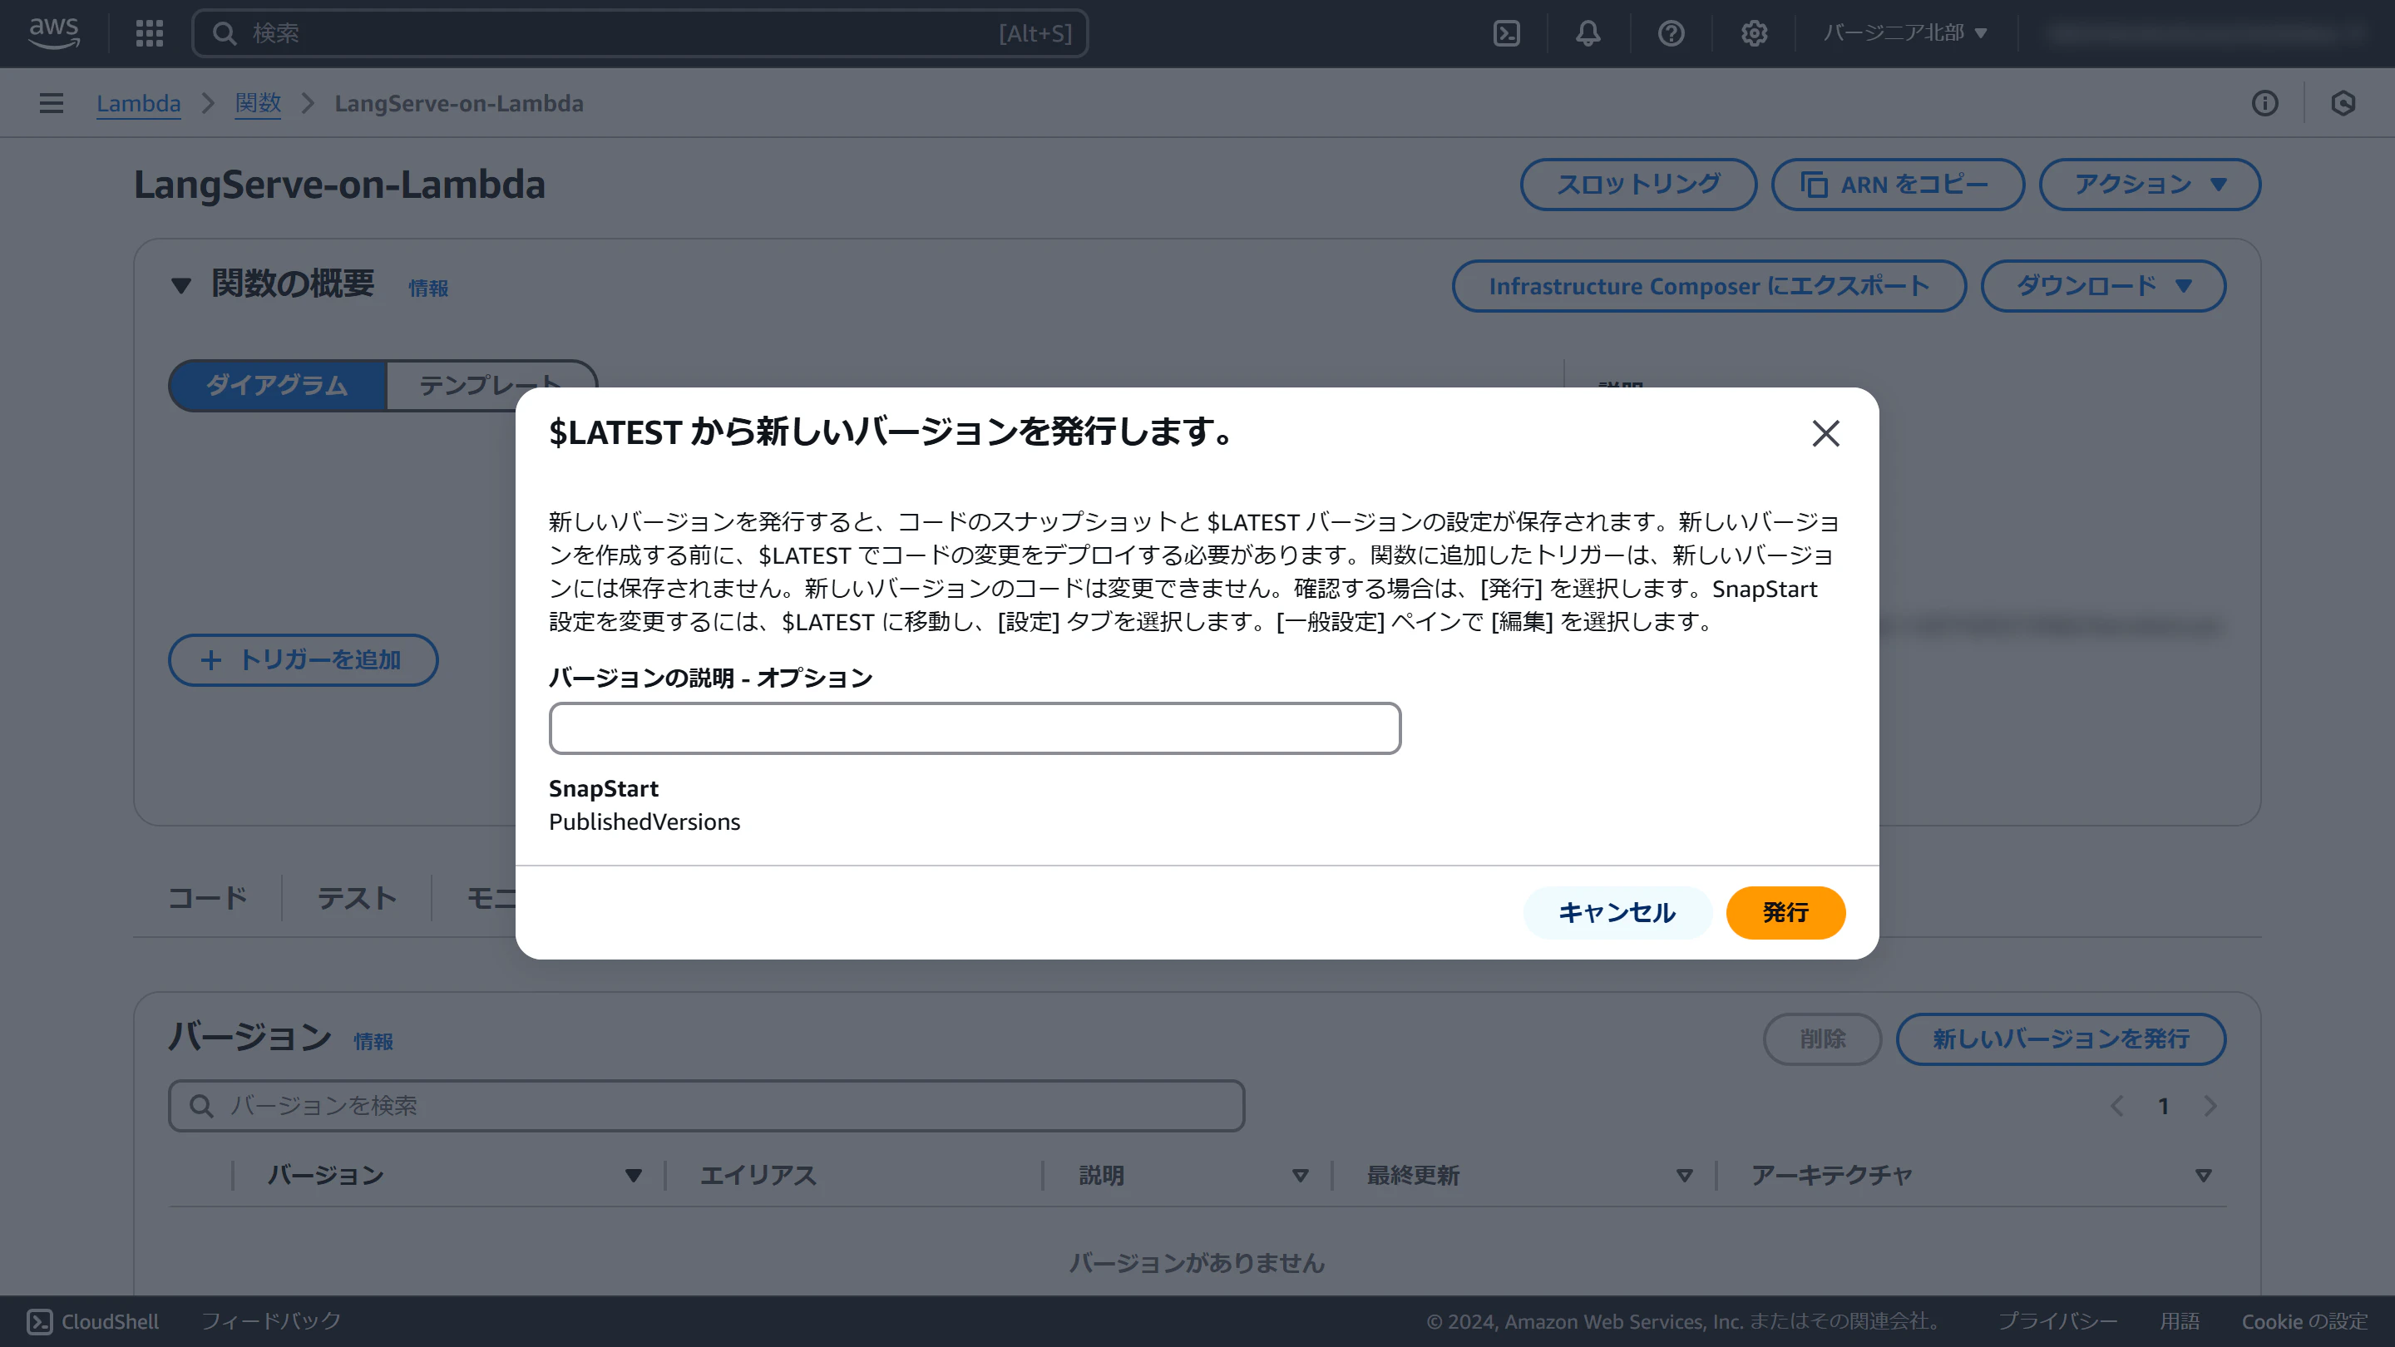
Task: Click the 発行 button in the dialog
Action: coord(1785,912)
